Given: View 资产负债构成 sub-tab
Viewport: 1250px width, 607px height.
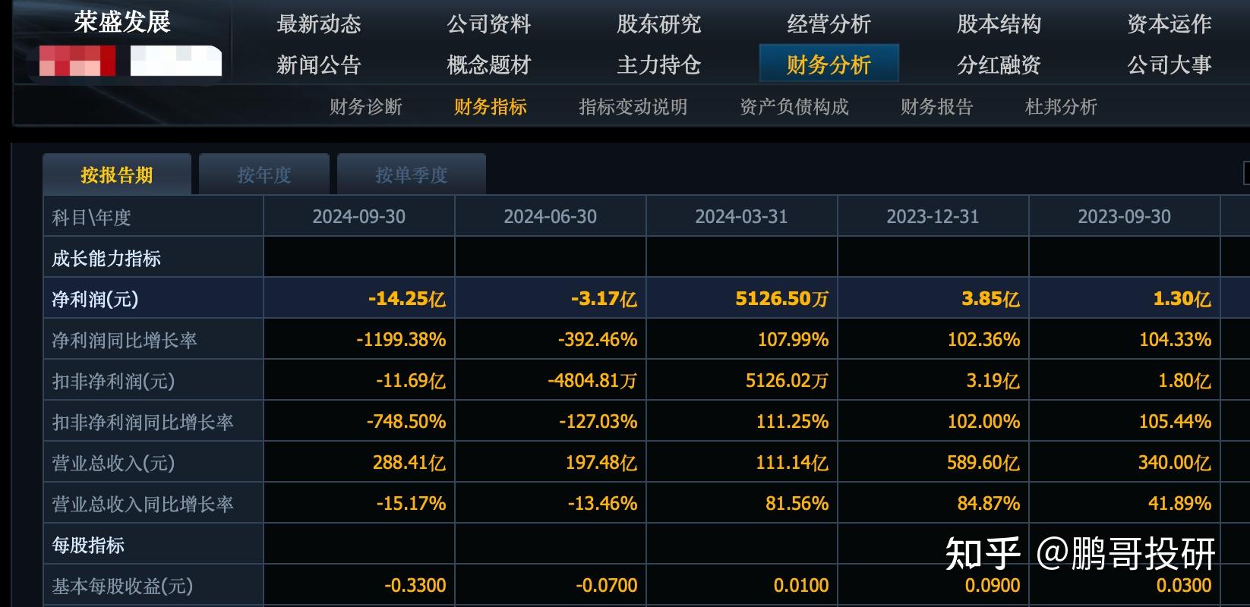Looking at the screenshot, I should [x=794, y=107].
